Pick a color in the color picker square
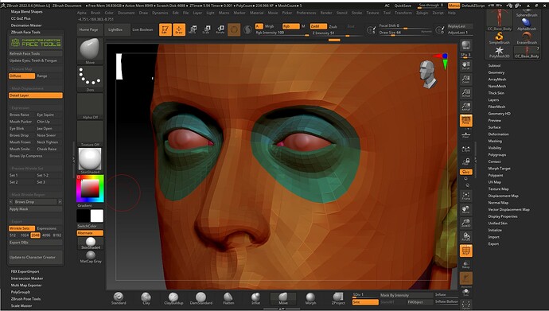The image size is (549, 311). pyautogui.click(x=90, y=189)
